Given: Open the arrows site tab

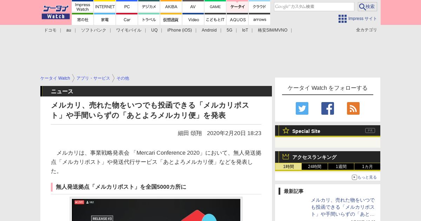Looking at the screenshot, I should click(260, 19).
